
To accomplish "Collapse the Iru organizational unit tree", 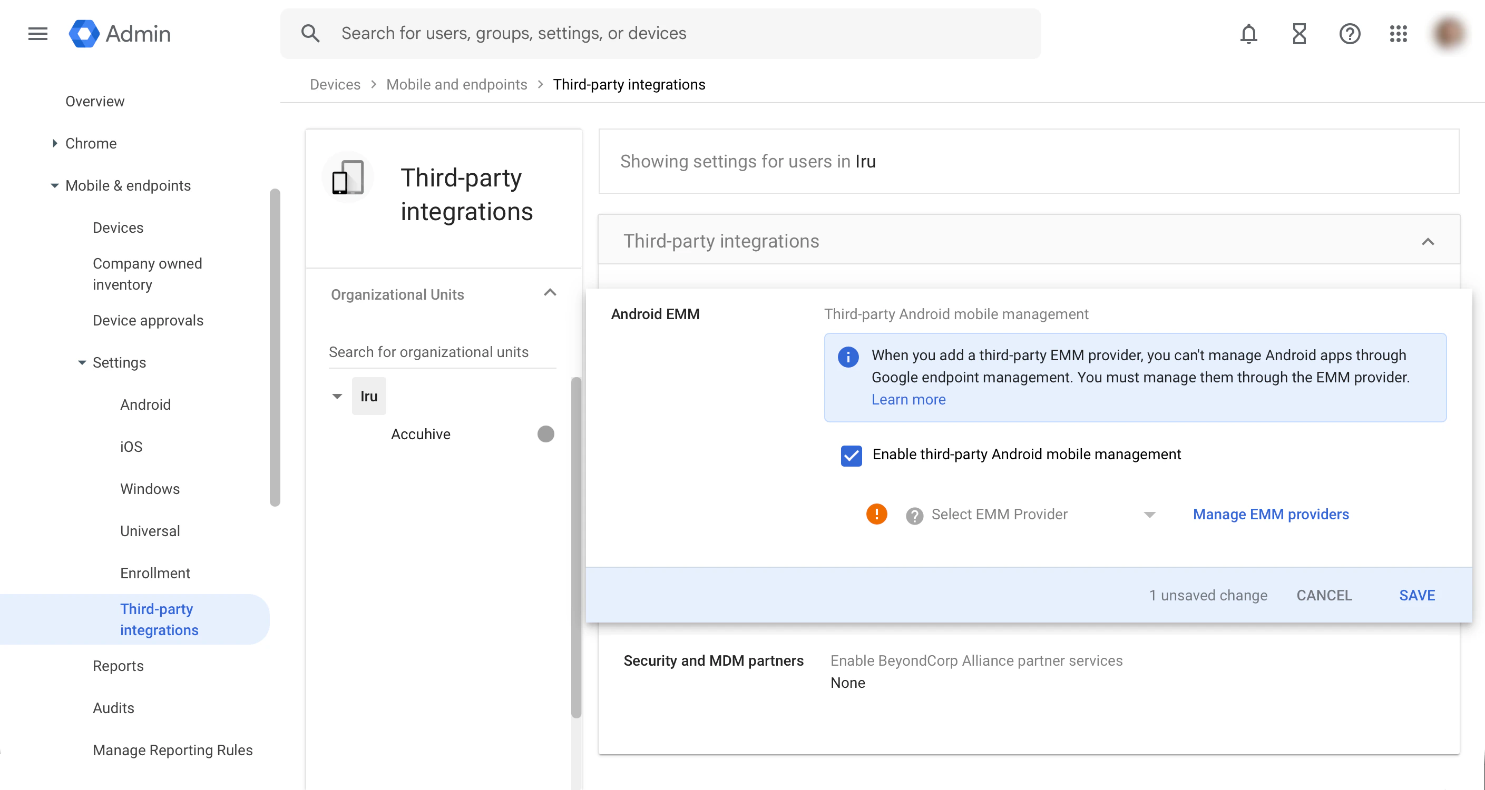I will (337, 396).
